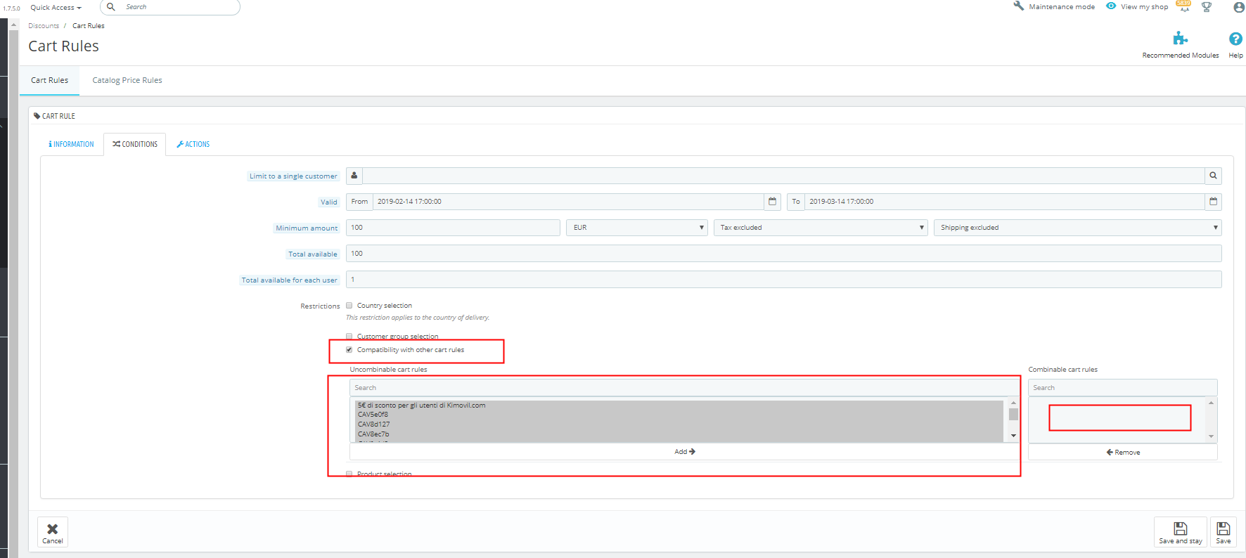Image resolution: width=1246 pixels, height=558 pixels.
Task: Click the Total available for each user field
Action: click(x=783, y=280)
